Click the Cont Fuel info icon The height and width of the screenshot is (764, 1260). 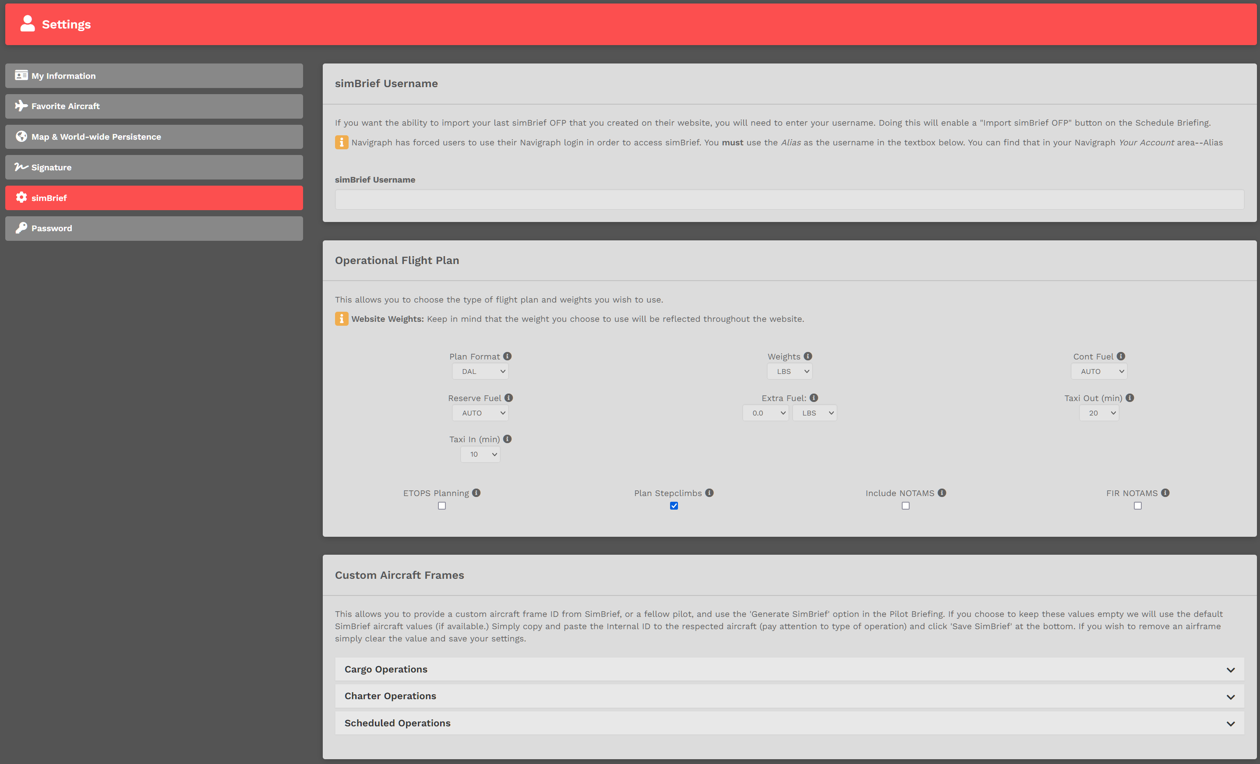1121,356
